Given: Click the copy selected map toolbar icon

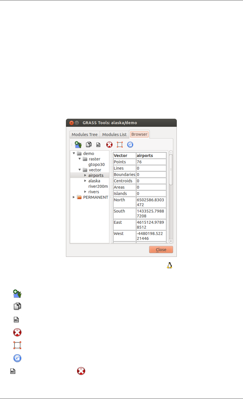Looking at the screenshot, I should click(x=89, y=145).
